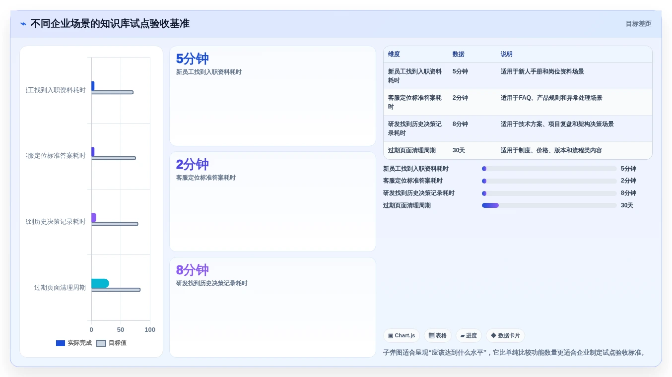
Task: Click 适用于FAQ、产品规则和异常处理场景 description
Action: 551,98
